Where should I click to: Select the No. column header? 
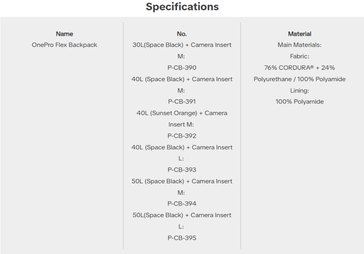[x=182, y=34]
